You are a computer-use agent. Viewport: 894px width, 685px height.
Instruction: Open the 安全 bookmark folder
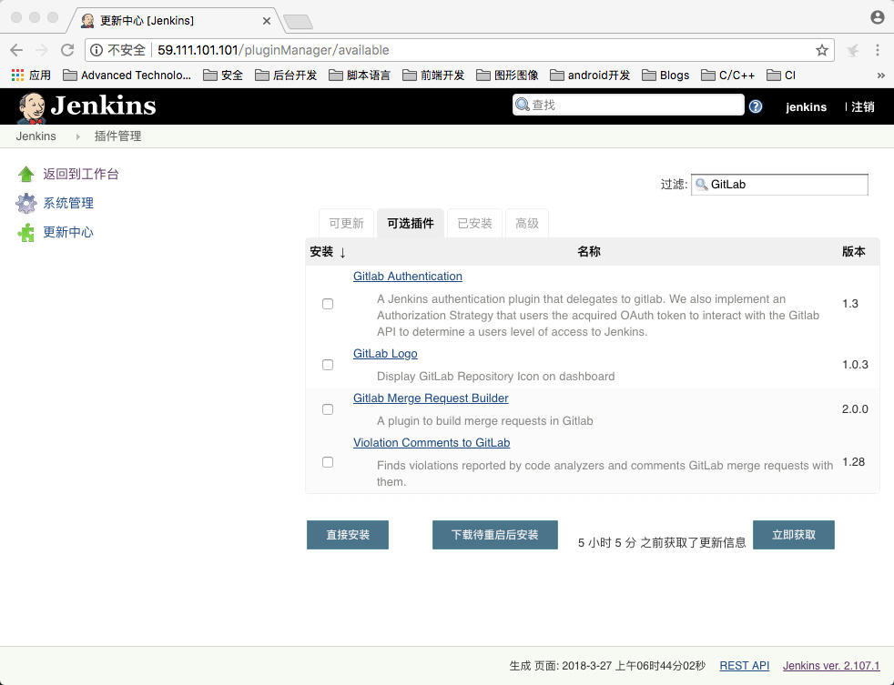[223, 76]
